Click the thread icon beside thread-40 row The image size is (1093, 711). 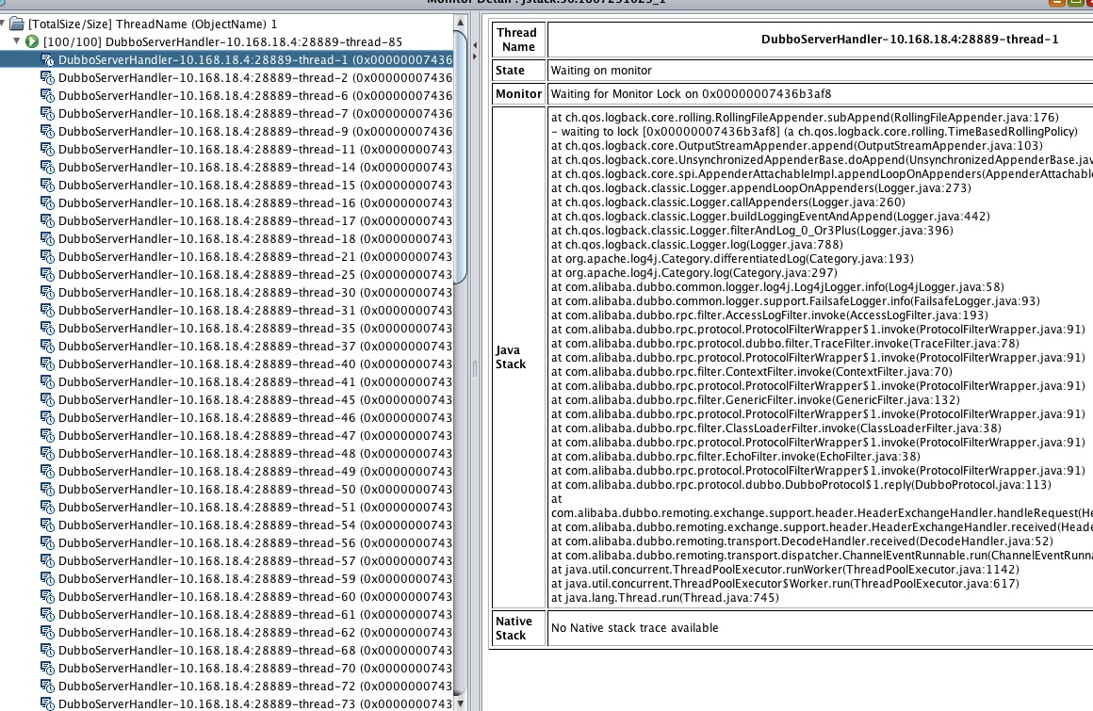[47, 364]
